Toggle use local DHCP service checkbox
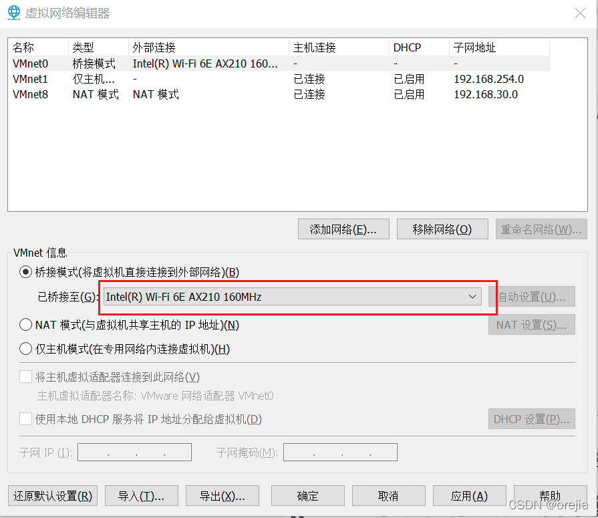598x518 pixels. 25,419
